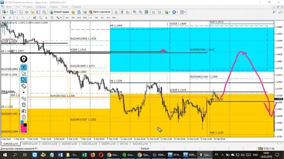Open the Periods clock dropdown
The height and width of the screenshot is (159, 284).
[175, 12]
